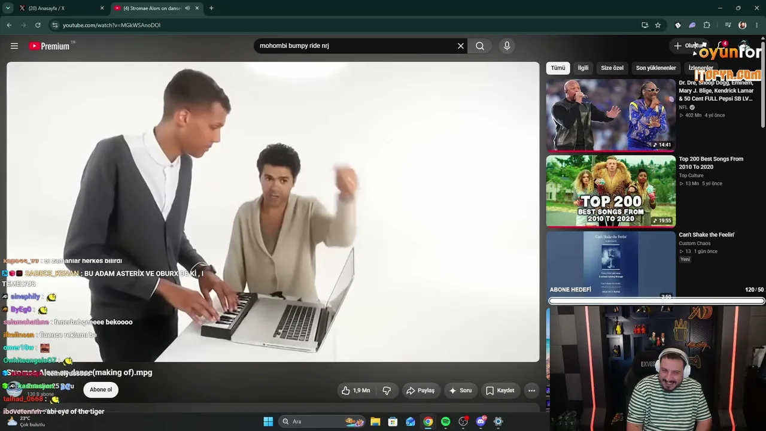This screenshot has width=766, height=431.
Task: Bookmark this page with the star
Action: pyautogui.click(x=658, y=25)
